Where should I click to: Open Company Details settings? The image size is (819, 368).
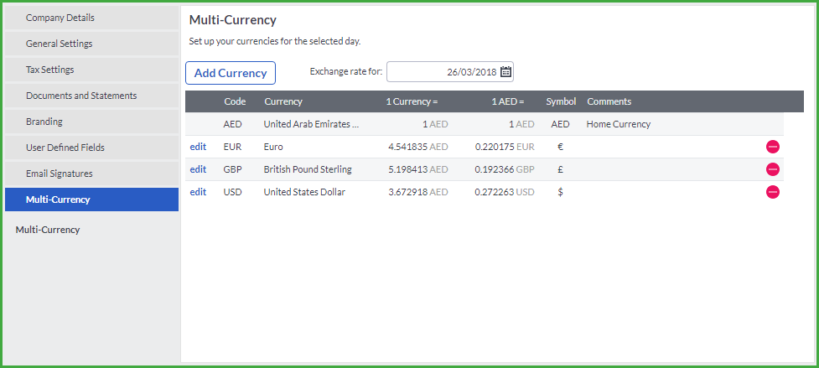pyautogui.click(x=91, y=18)
